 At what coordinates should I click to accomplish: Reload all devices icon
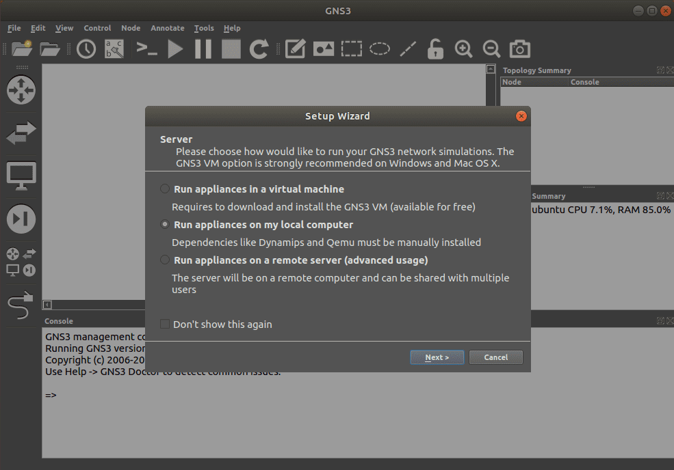[259, 49]
